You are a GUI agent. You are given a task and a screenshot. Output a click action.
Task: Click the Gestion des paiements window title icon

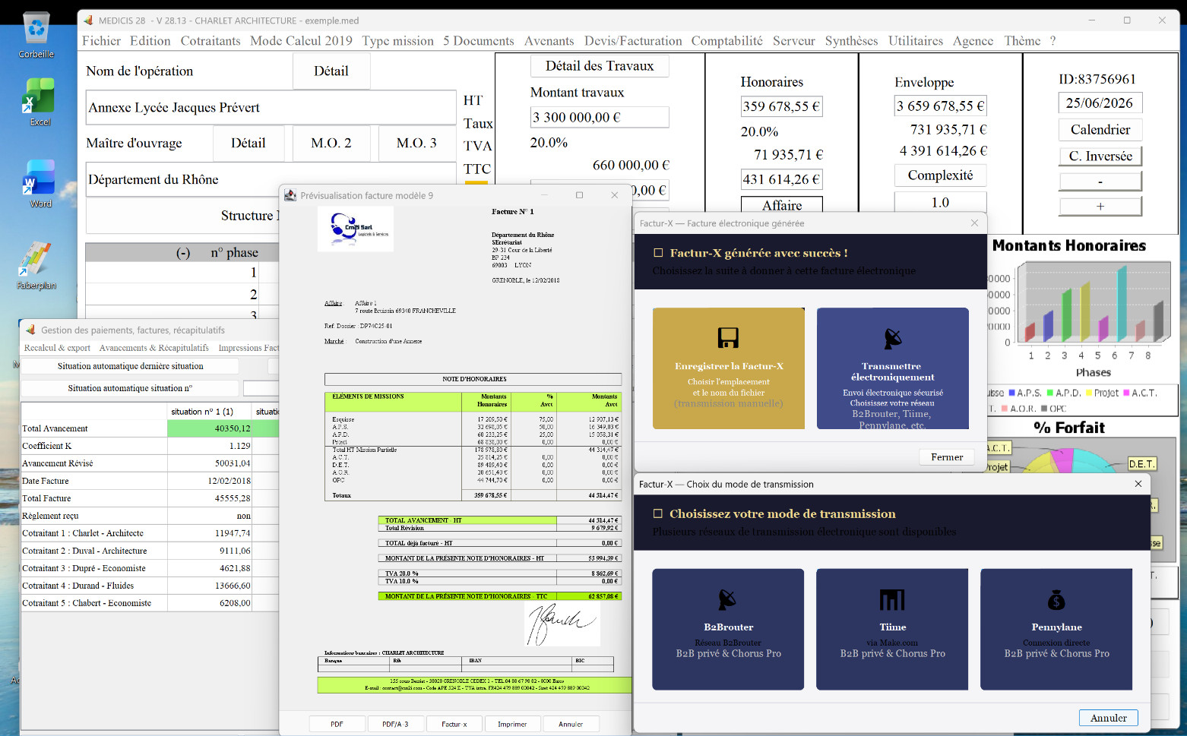pos(30,330)
